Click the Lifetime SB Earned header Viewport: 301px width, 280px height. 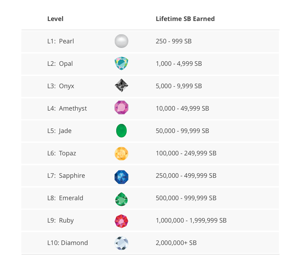(185, 19)
